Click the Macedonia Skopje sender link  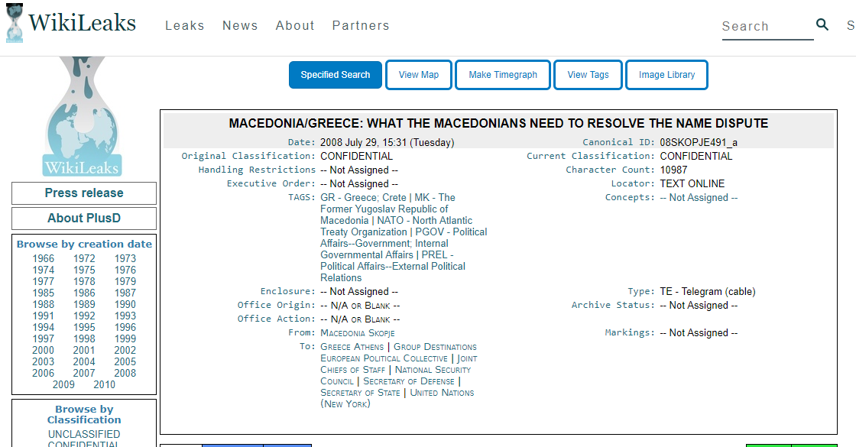(358, 333)
